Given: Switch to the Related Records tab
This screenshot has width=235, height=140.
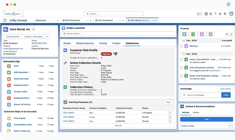Looking at the screenshot, I should [x=85, y=43].
